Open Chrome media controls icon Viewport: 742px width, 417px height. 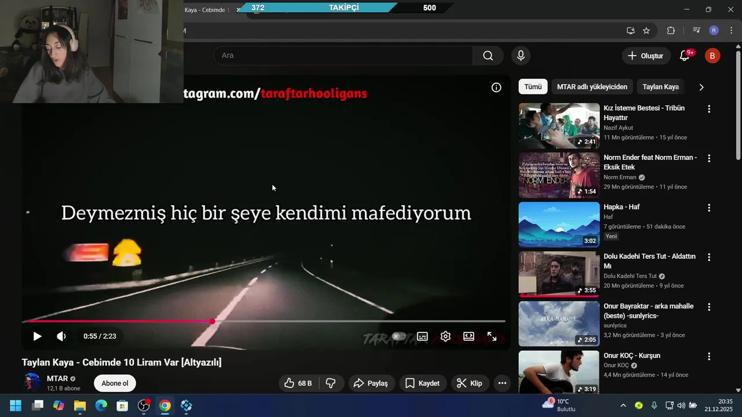(x=697, y=31)
